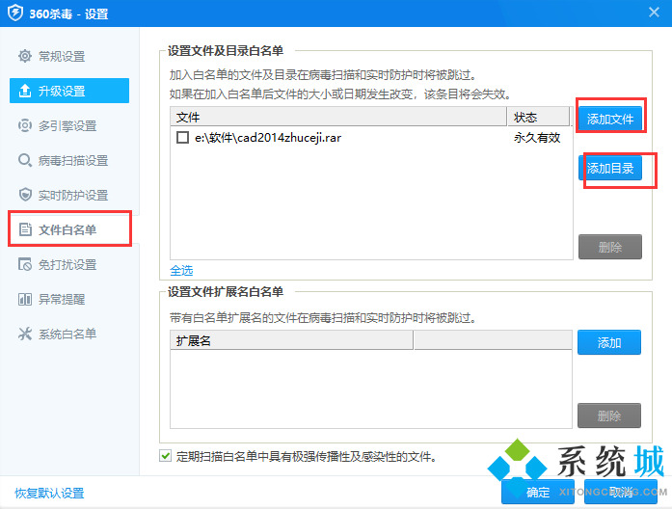Select 文件白名单 in the sidebar

[69, 229]
